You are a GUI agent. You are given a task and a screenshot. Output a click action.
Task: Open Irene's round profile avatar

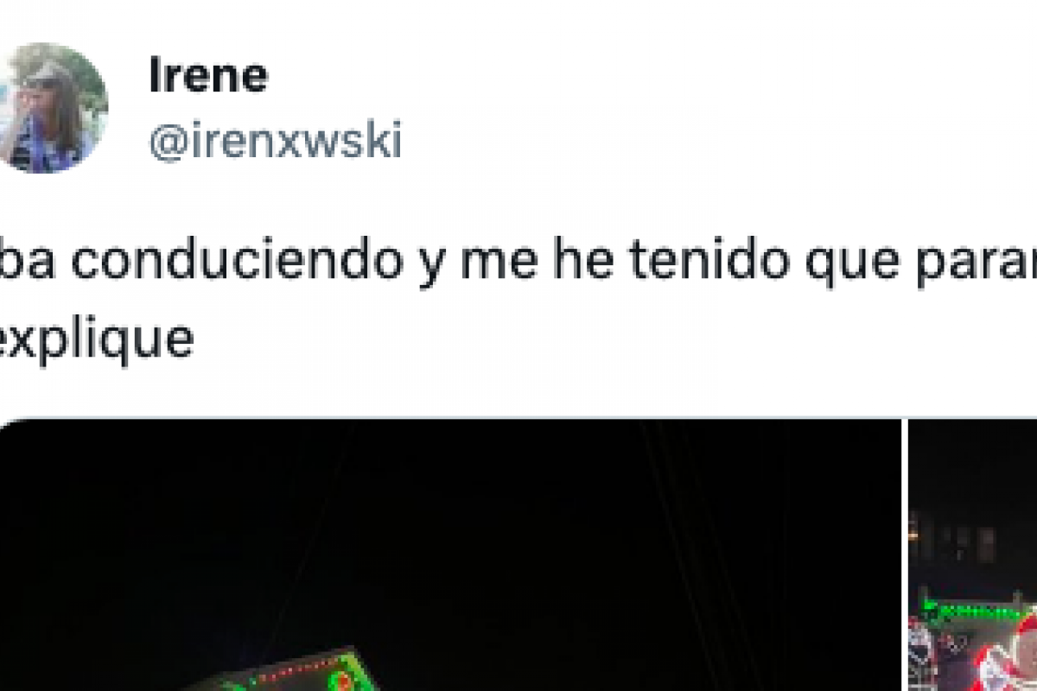pyautogui.click(x=54, y=108)
